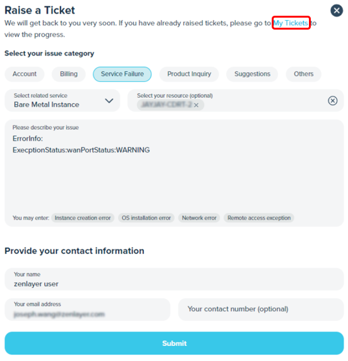The width and height of the screenshot is (348, 361).
Task: Select the Billing category
Action: point(69,74)
